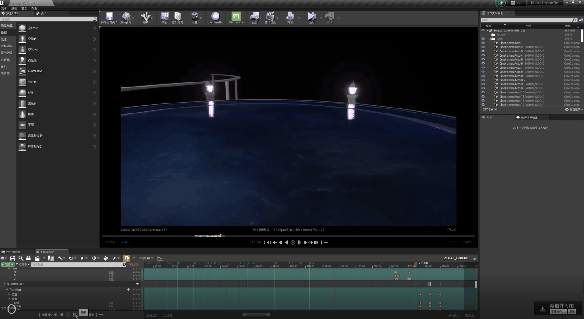Open the Help (帮助) menu

point(34,8)
